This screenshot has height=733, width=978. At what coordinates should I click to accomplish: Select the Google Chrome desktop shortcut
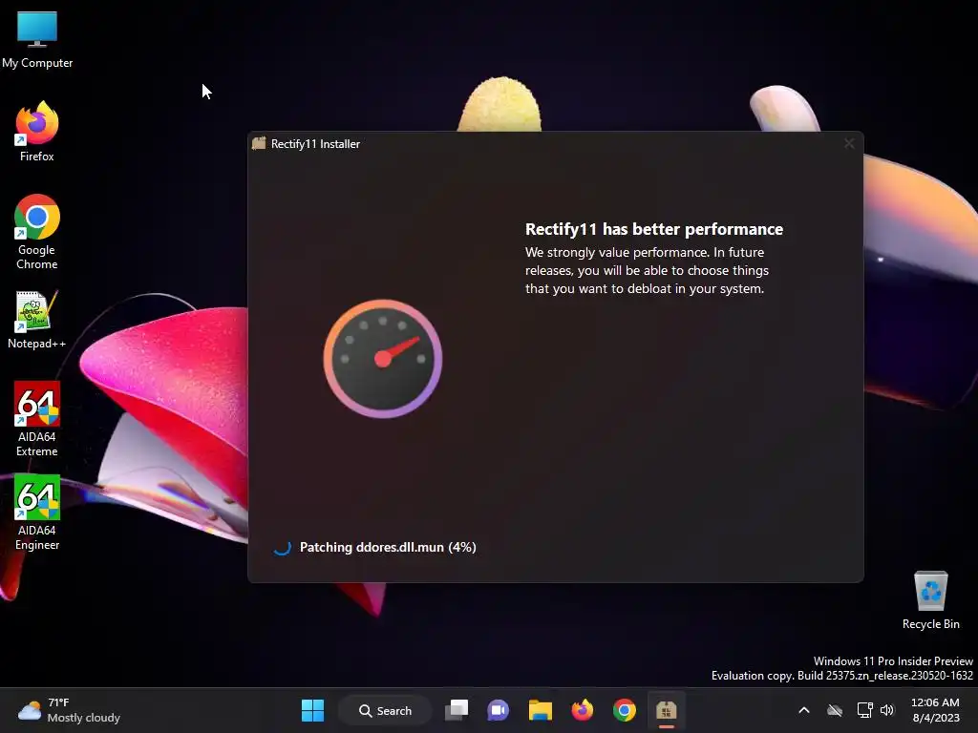tap(37, 232)
